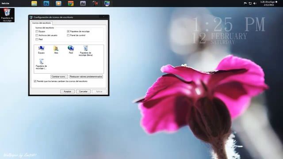Enable the Panel de control checkbox
283x159 pixels.
click(68, 35)
